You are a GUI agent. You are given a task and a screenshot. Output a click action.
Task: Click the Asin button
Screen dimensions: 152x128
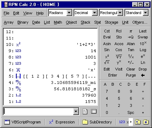pyautogui.click(x=107, y=44)
